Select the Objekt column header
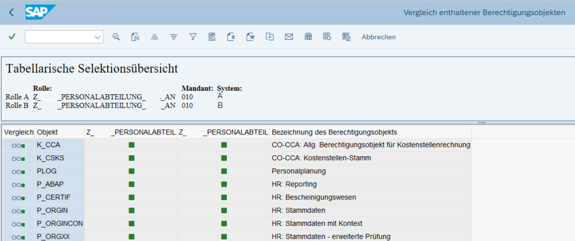The width and height of the screenshot is (575, 241). click(x=47, y=132)
